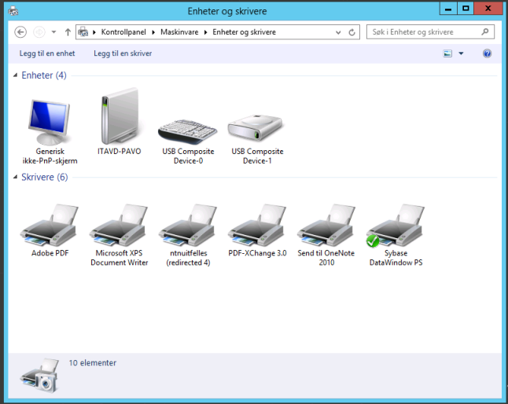508x404 pixels.
Task: Click the help question mark icon
Action: click(x=487, y=53)
